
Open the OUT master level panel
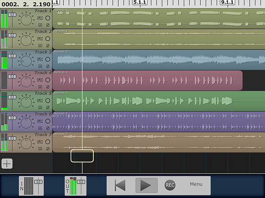(x=75, y=186)
